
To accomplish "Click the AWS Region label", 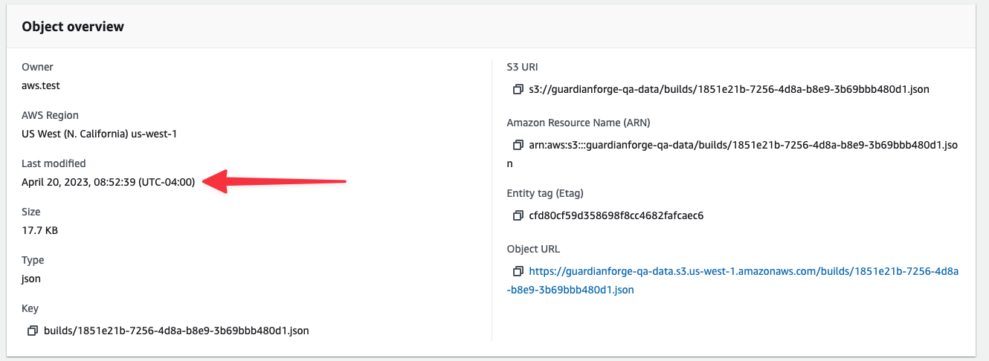I will click(51, 115).
